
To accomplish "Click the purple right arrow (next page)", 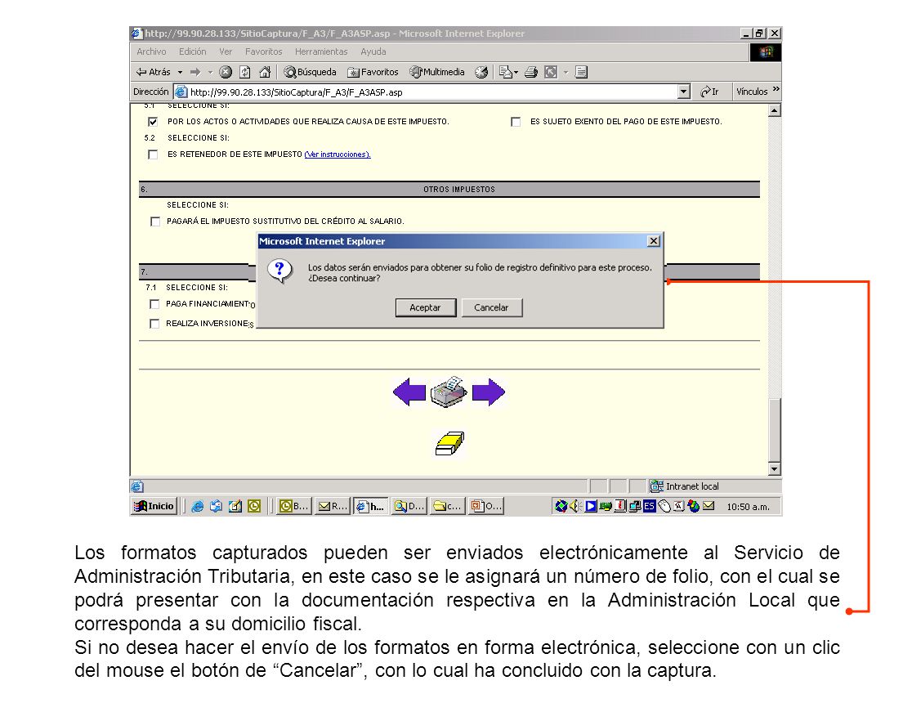I will tap(489, 392).
